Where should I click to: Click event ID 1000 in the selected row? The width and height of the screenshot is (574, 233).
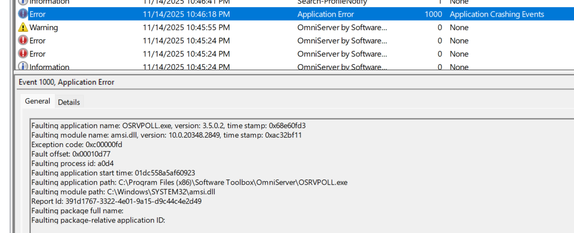pos(433,14)
